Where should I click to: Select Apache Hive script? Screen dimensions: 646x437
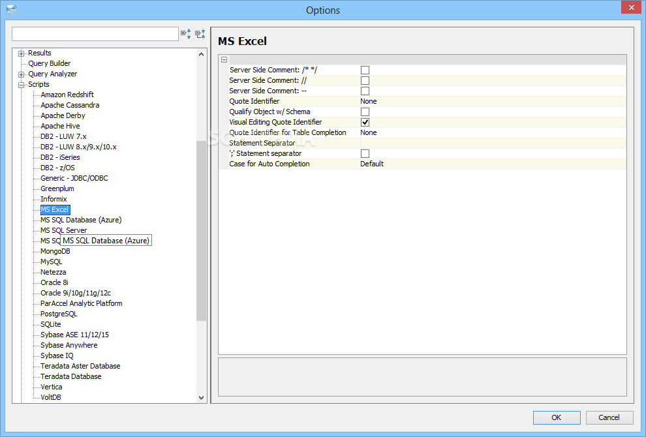[60, 126]
